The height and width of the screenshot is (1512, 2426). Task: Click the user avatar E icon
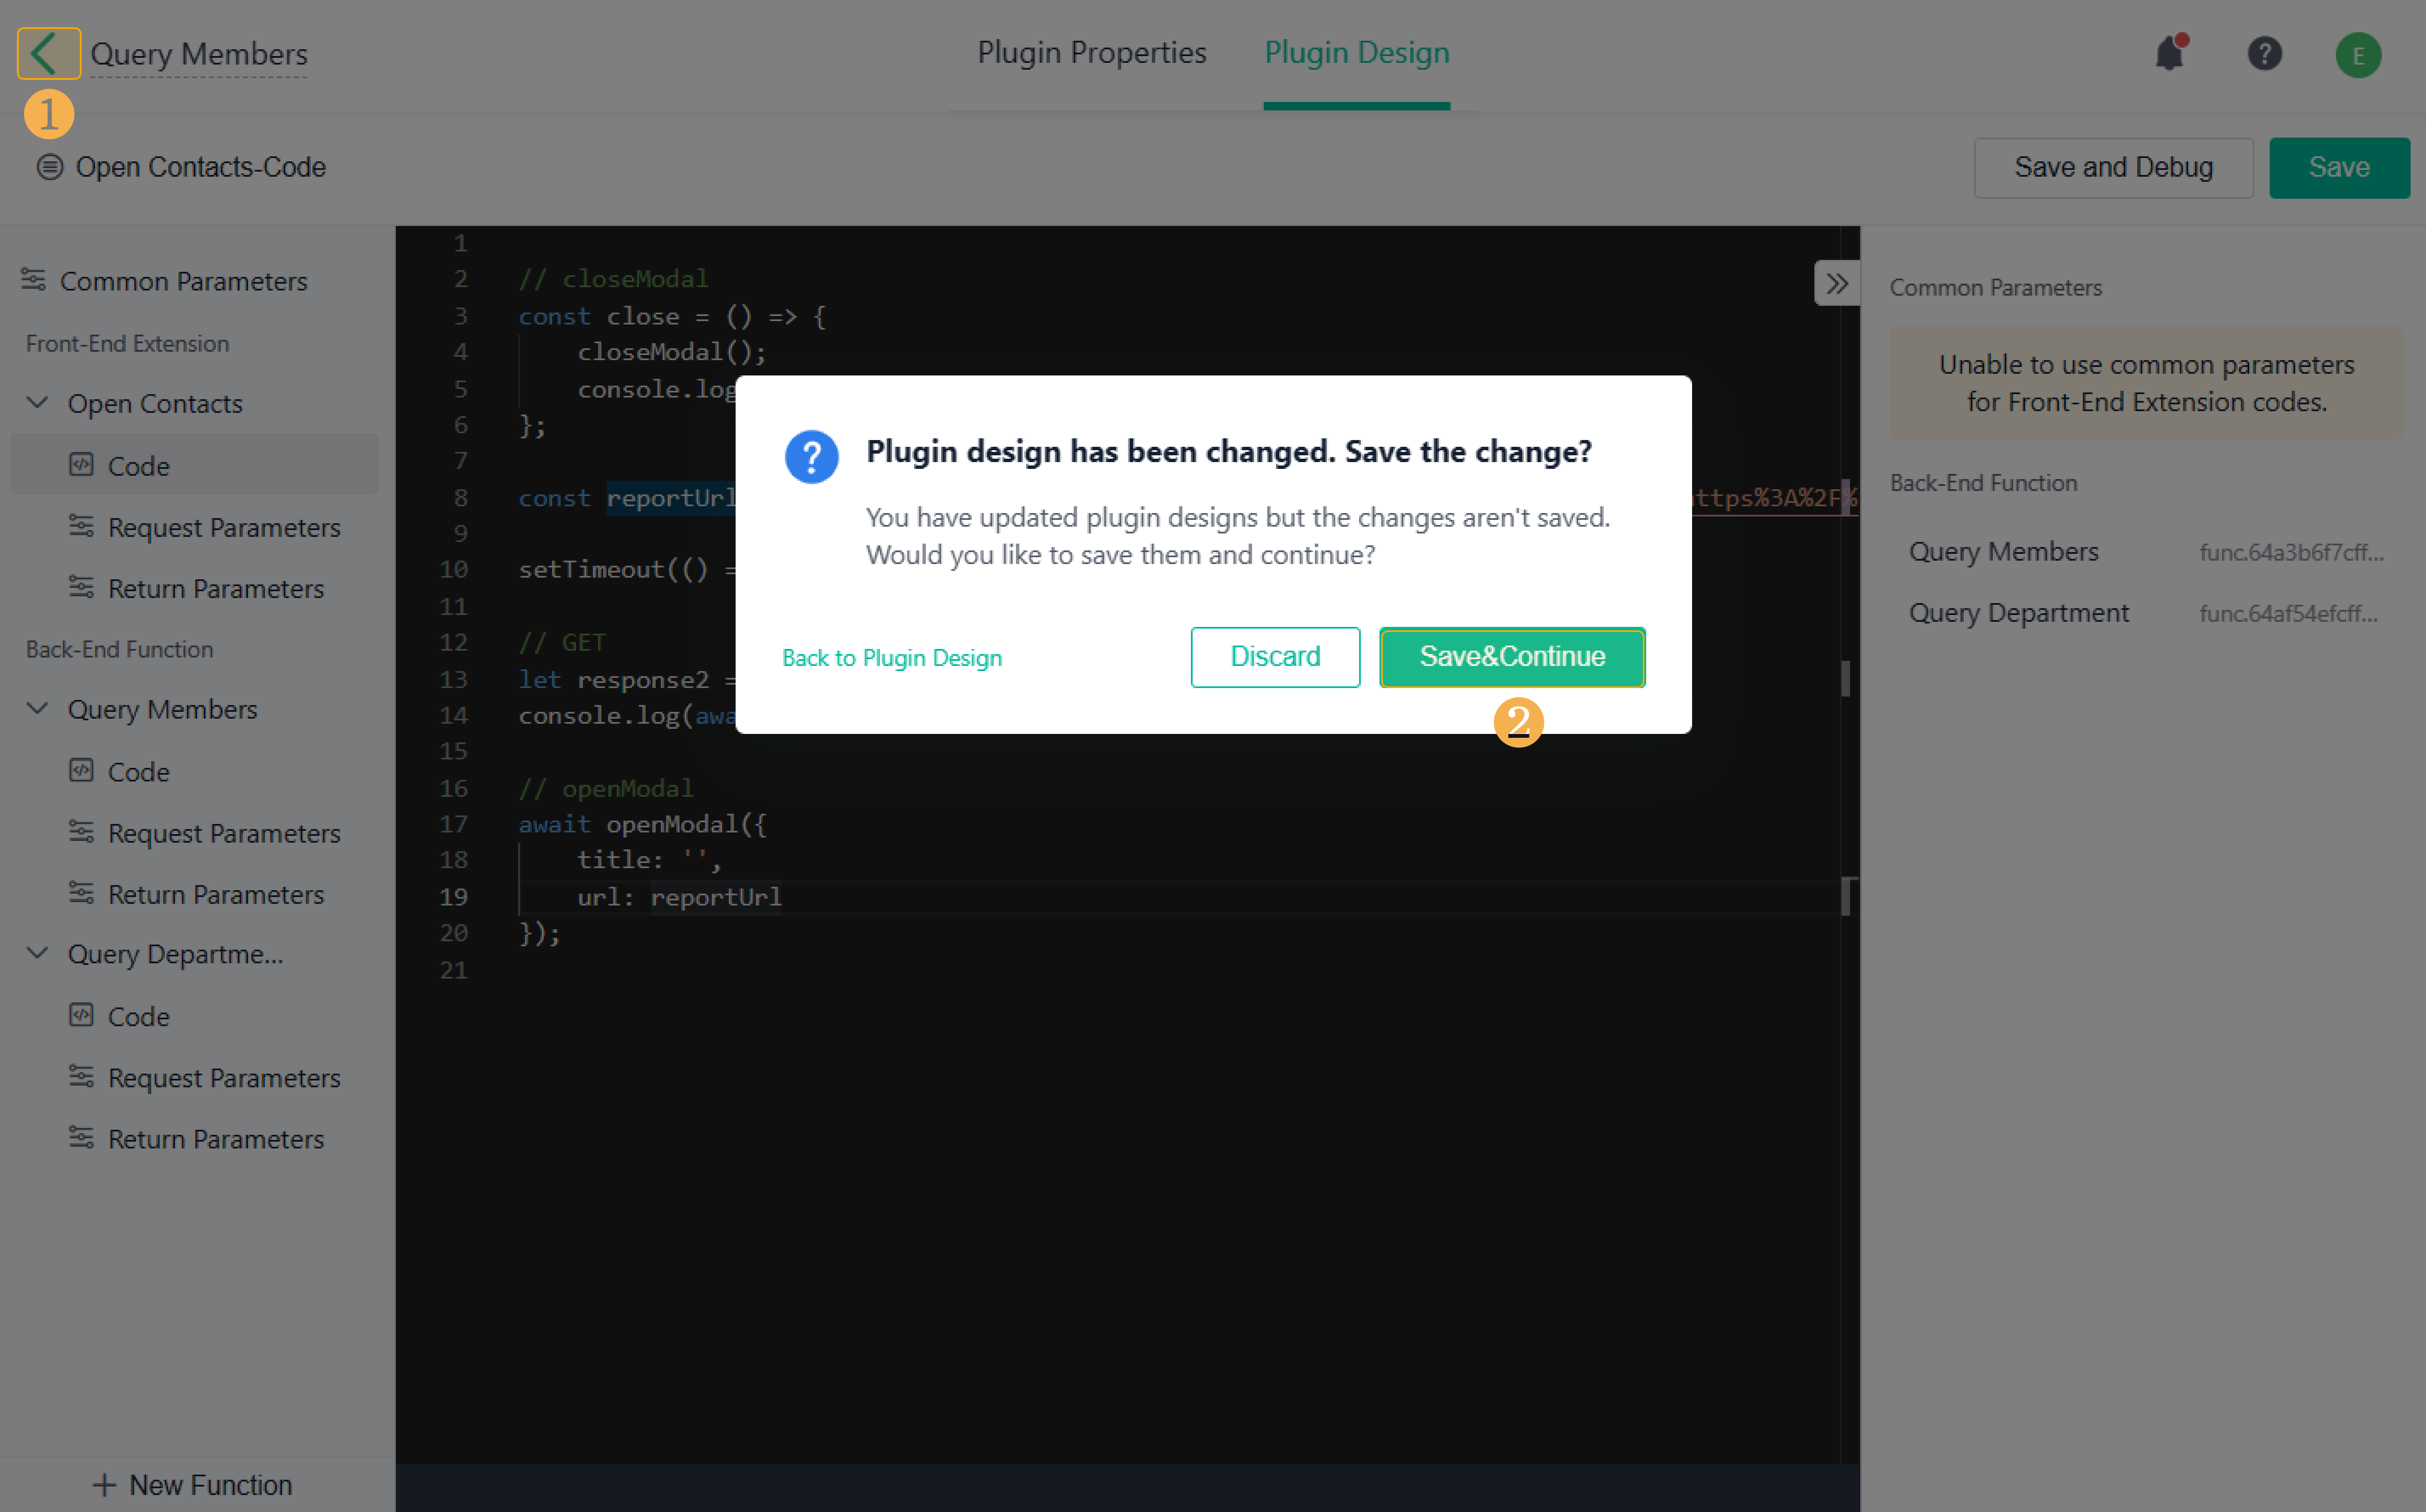click(x=2357, y=55)
